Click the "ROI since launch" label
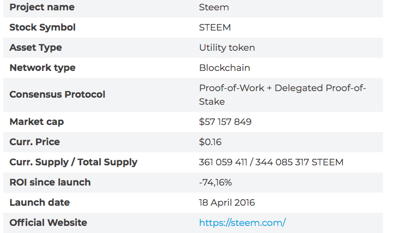Viewport: 395px width, 233px height. [x=50, y=182]
